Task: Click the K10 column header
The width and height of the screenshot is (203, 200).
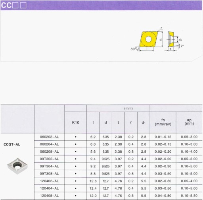Action: [76, 122]
